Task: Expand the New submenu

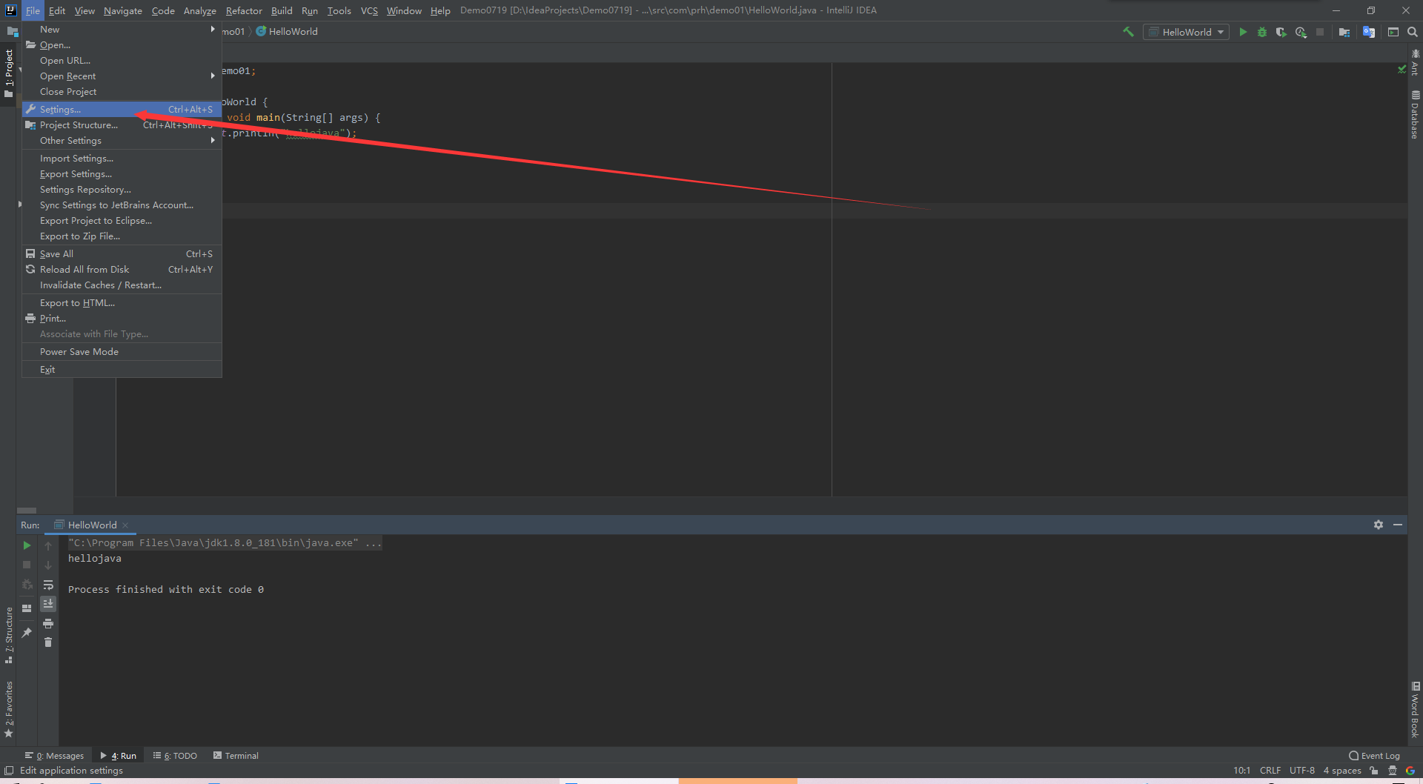Action: [122, 30]
